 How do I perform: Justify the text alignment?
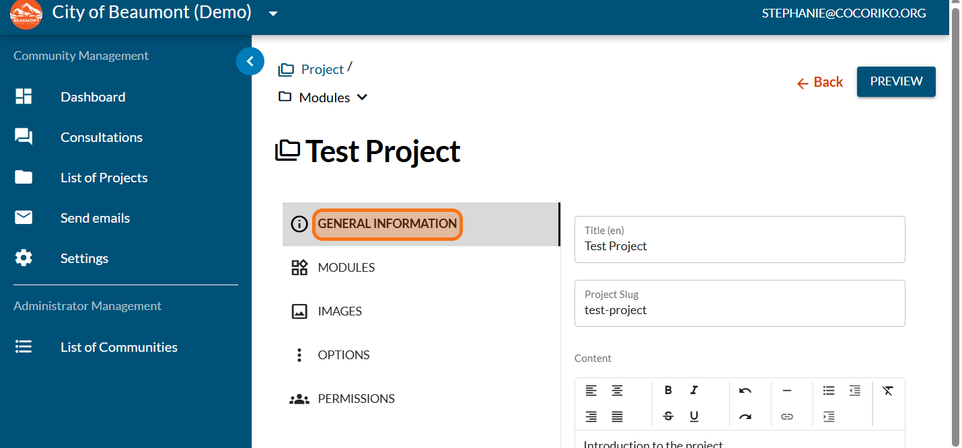coord(617,416)
